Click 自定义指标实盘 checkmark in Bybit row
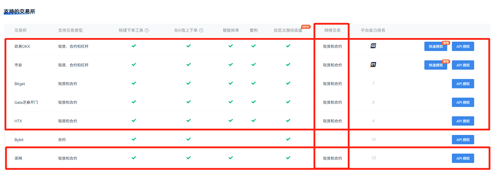 (x=288, y=139)
